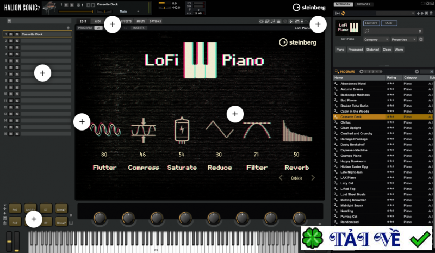Toggle the USER content filter
The image size is (435, 253).
point(389,23)
